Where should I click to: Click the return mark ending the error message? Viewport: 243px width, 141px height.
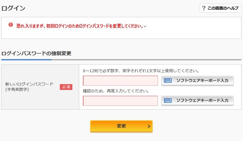point(145,26)
